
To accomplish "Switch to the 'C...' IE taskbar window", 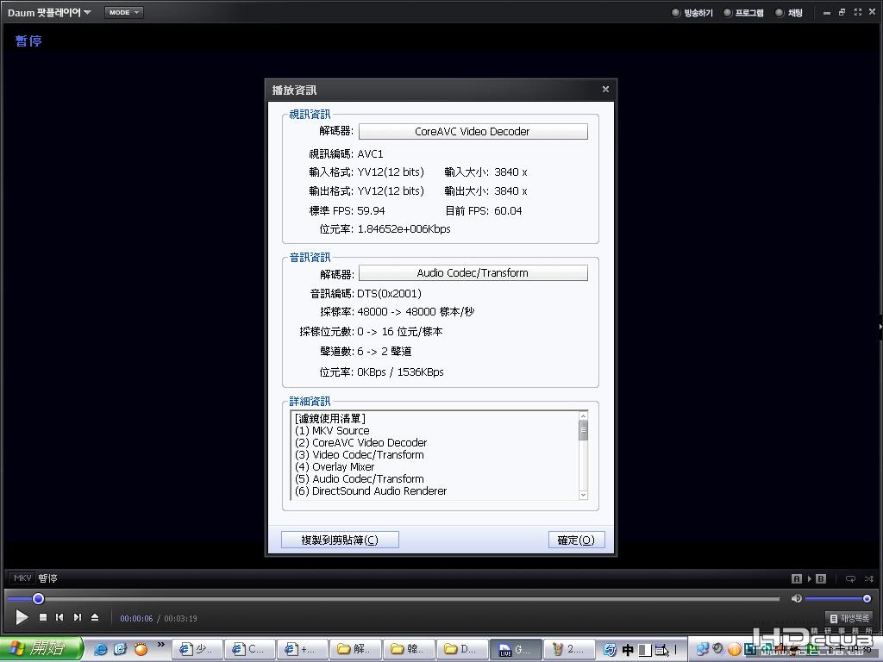I will (x=249, y=649).
